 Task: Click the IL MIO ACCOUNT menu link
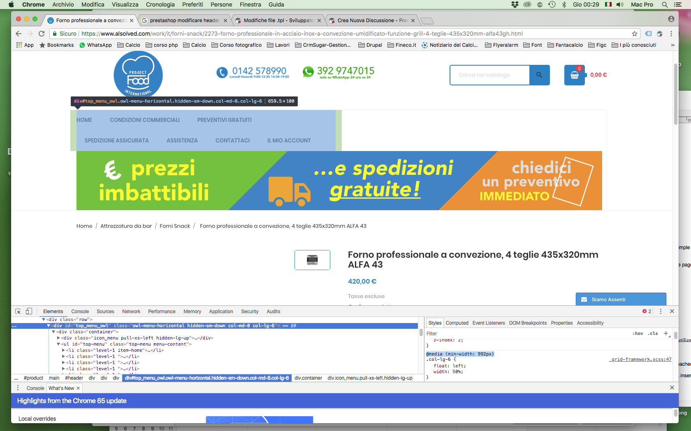(289, 140)
